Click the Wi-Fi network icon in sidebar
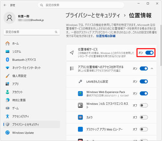162x141 pixels. 7,68
